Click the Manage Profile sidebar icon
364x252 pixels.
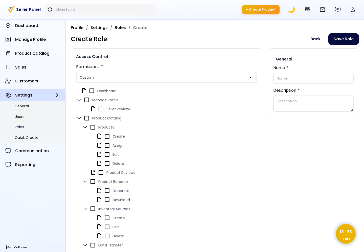click(8, 39)
